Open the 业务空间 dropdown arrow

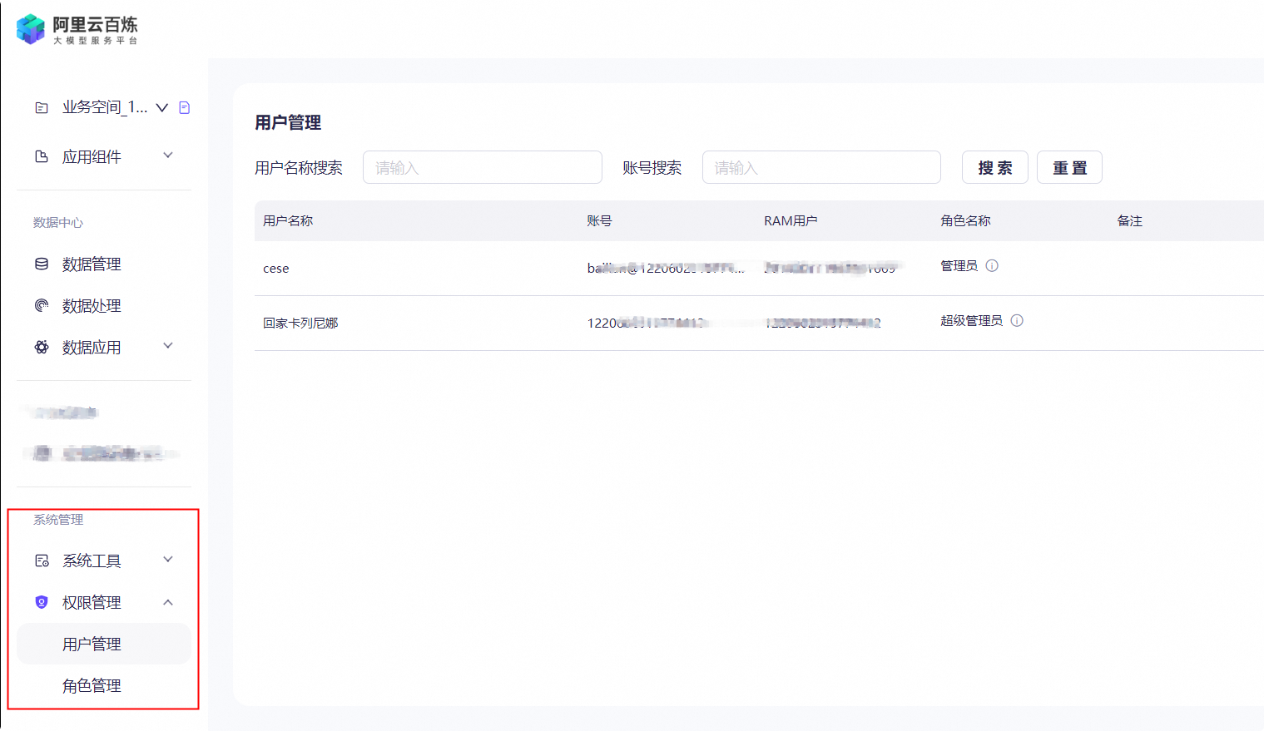point(162,107)
